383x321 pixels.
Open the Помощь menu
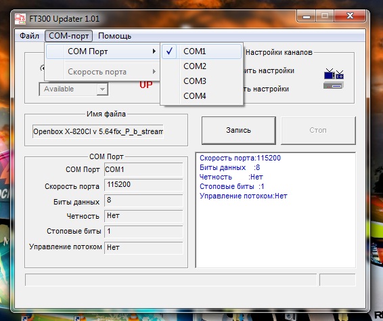click(x=114, y=36)
